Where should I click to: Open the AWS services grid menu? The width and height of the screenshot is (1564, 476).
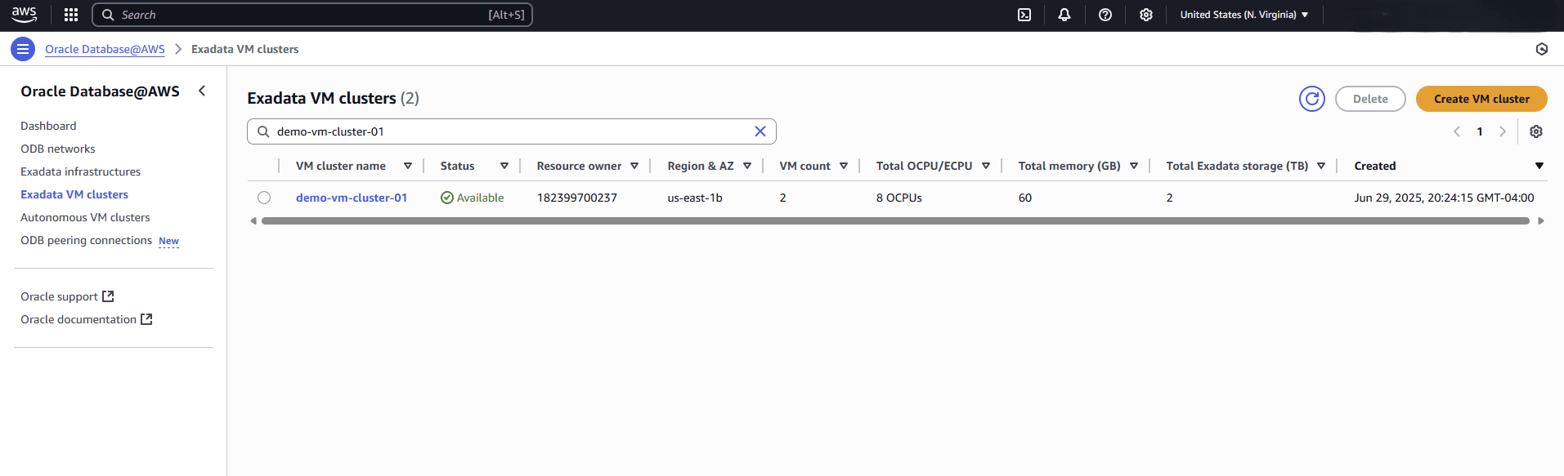pos(71,15)
